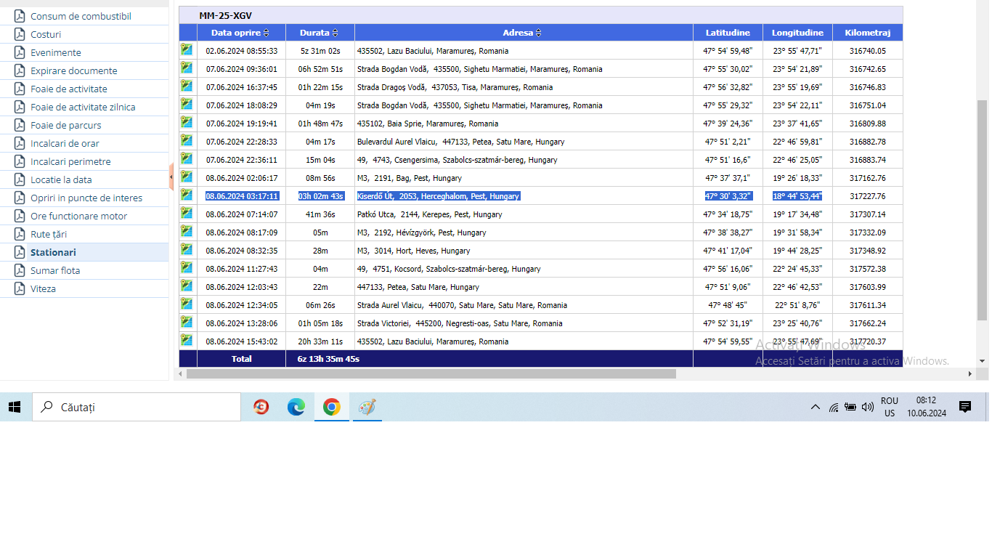Viewport: 992px width, 558px height.
Task: Open map icon for highlighted 08.06.2024 03:17:11 row
Action: click(187, 195)
